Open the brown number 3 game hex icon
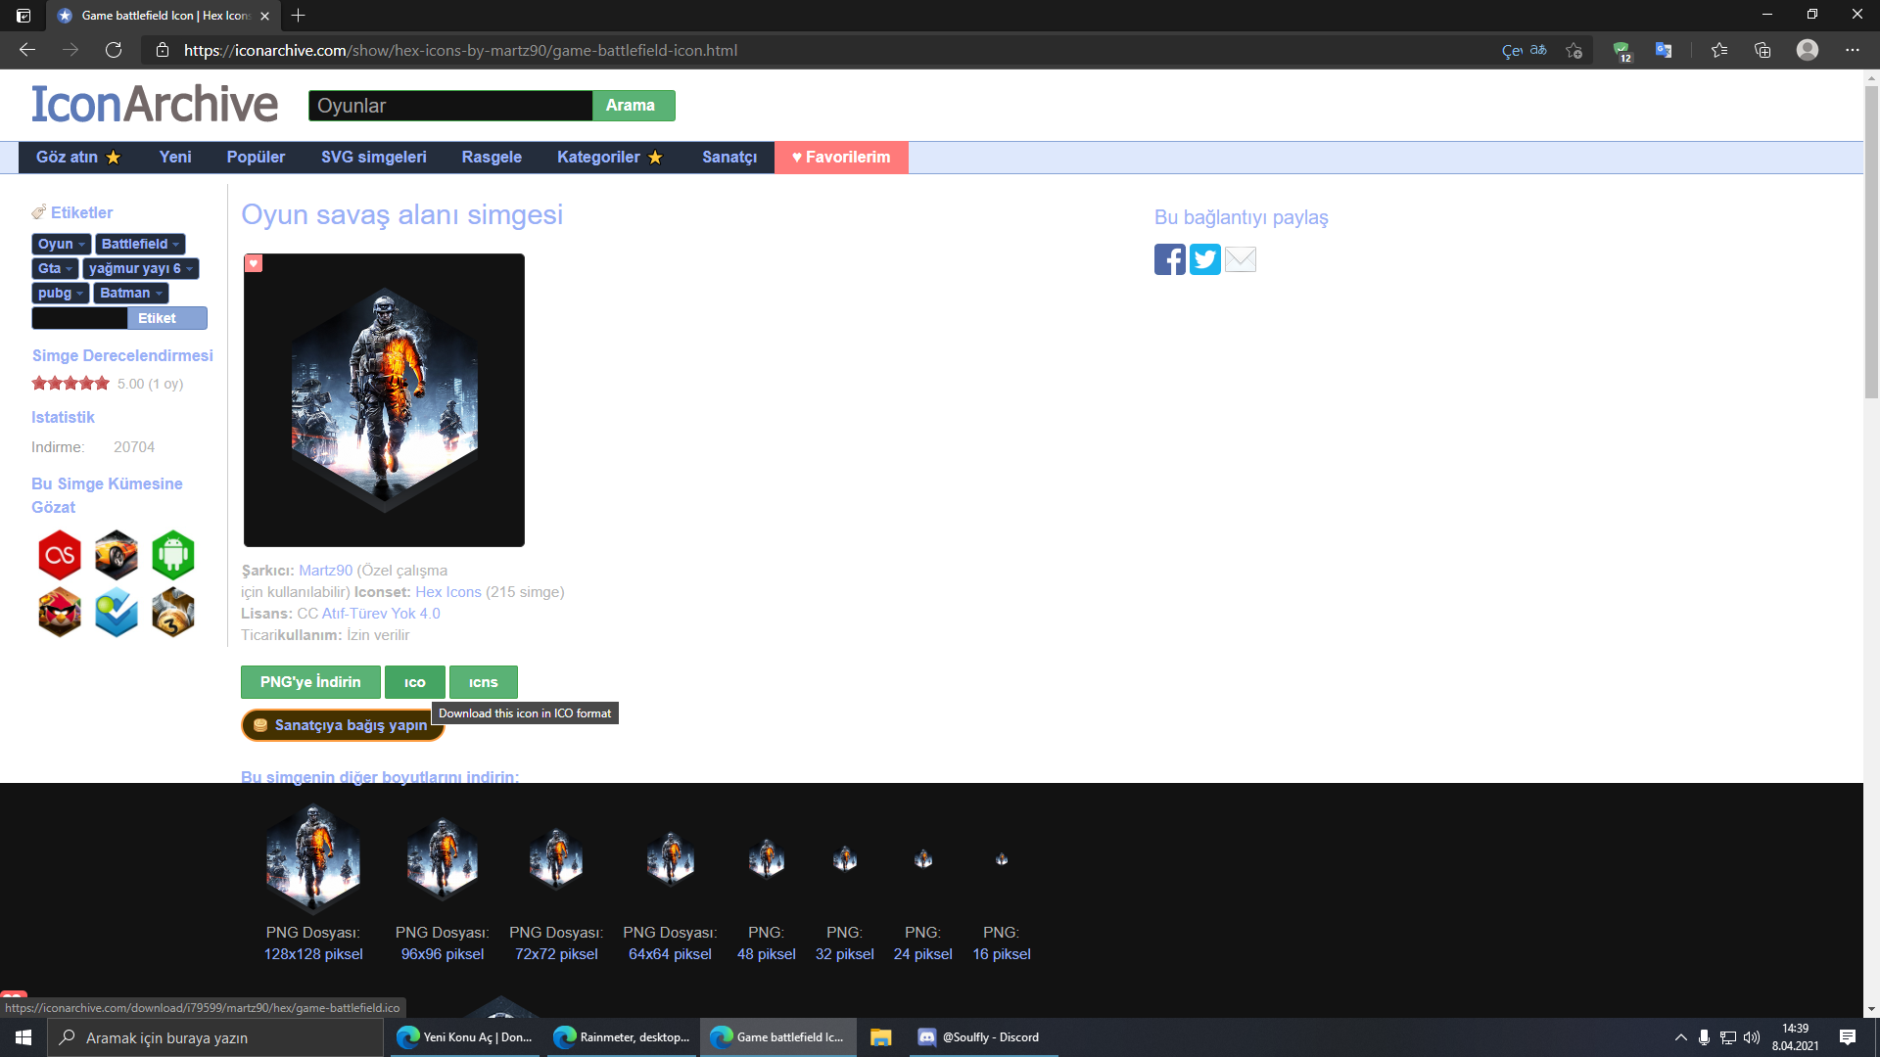1880x1057 pixels. coord(173,612)
